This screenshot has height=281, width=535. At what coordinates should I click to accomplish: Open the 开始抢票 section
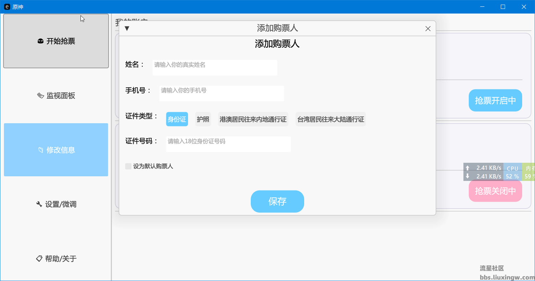pos(56,41)
